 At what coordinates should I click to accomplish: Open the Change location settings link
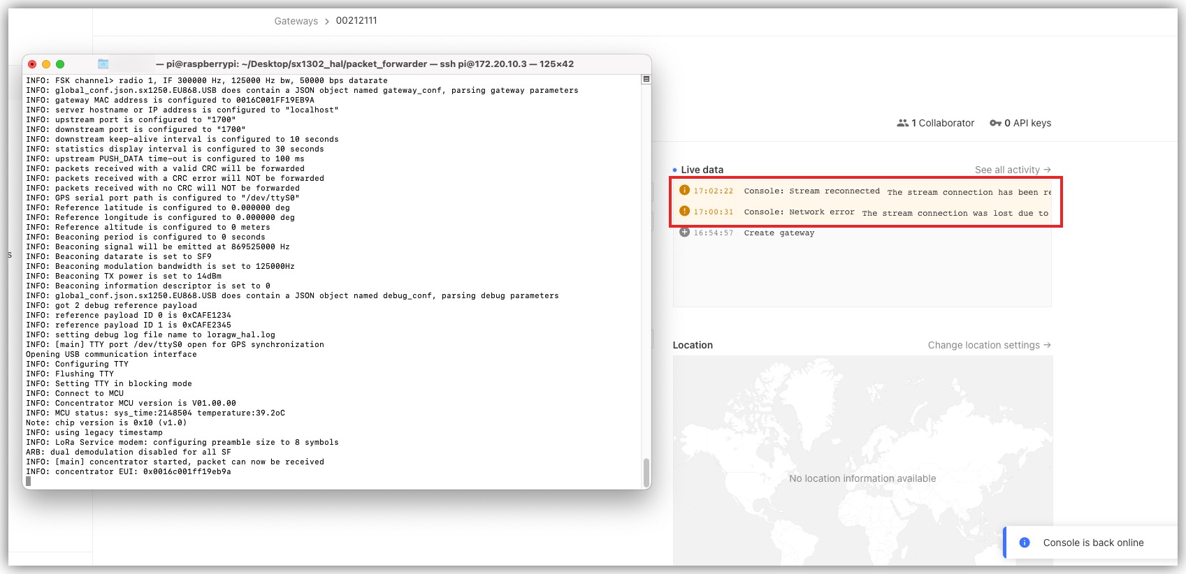(x=990, y=345)
